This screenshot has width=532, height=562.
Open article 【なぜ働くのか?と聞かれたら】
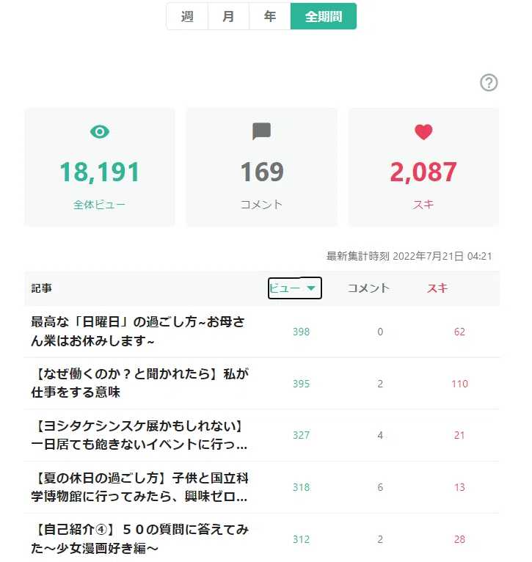pyautogui.click(x=140, y=383)
